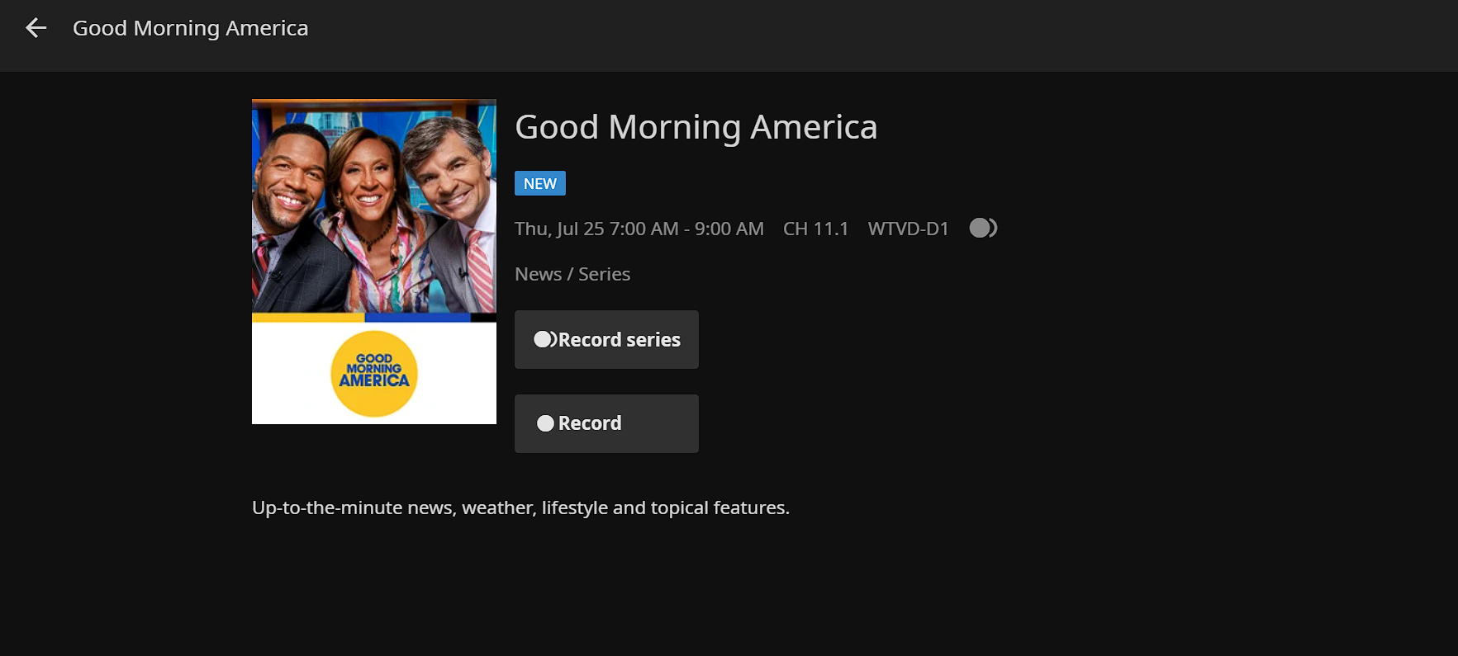Screen dimensions: 1458x656
Task: Click the News genre label
Action: [x=538, y=274]
